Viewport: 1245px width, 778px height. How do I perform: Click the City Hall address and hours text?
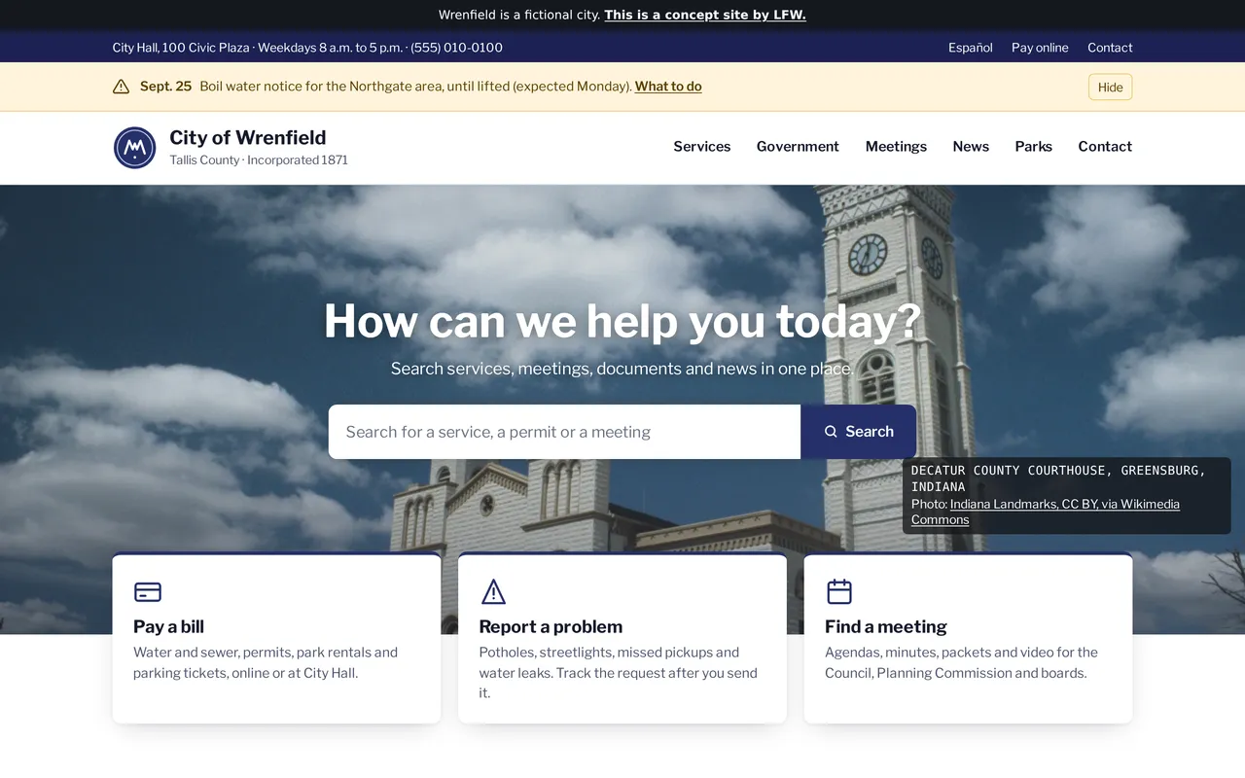click(307, 48)
